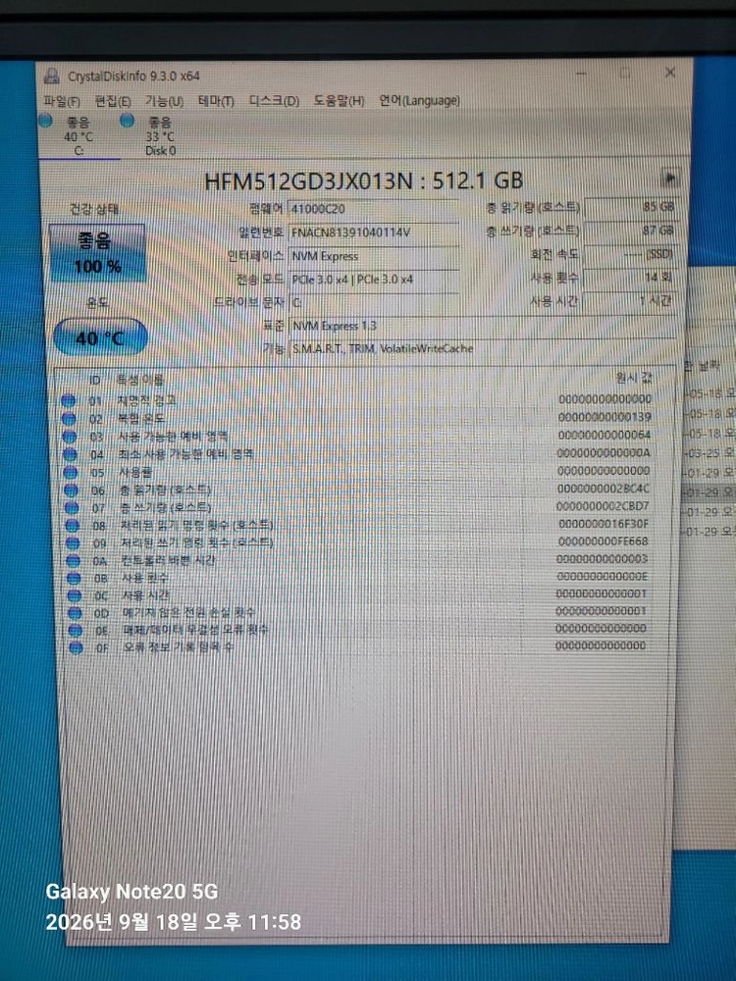Select the C: drive tab at 40 °C
This screenshot has height=981, width=736.
79,135
